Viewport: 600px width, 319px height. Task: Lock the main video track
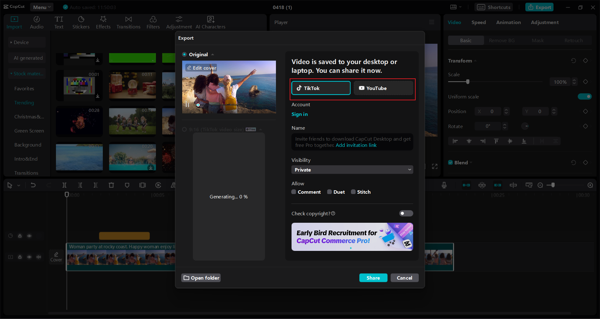click(20, 257)
